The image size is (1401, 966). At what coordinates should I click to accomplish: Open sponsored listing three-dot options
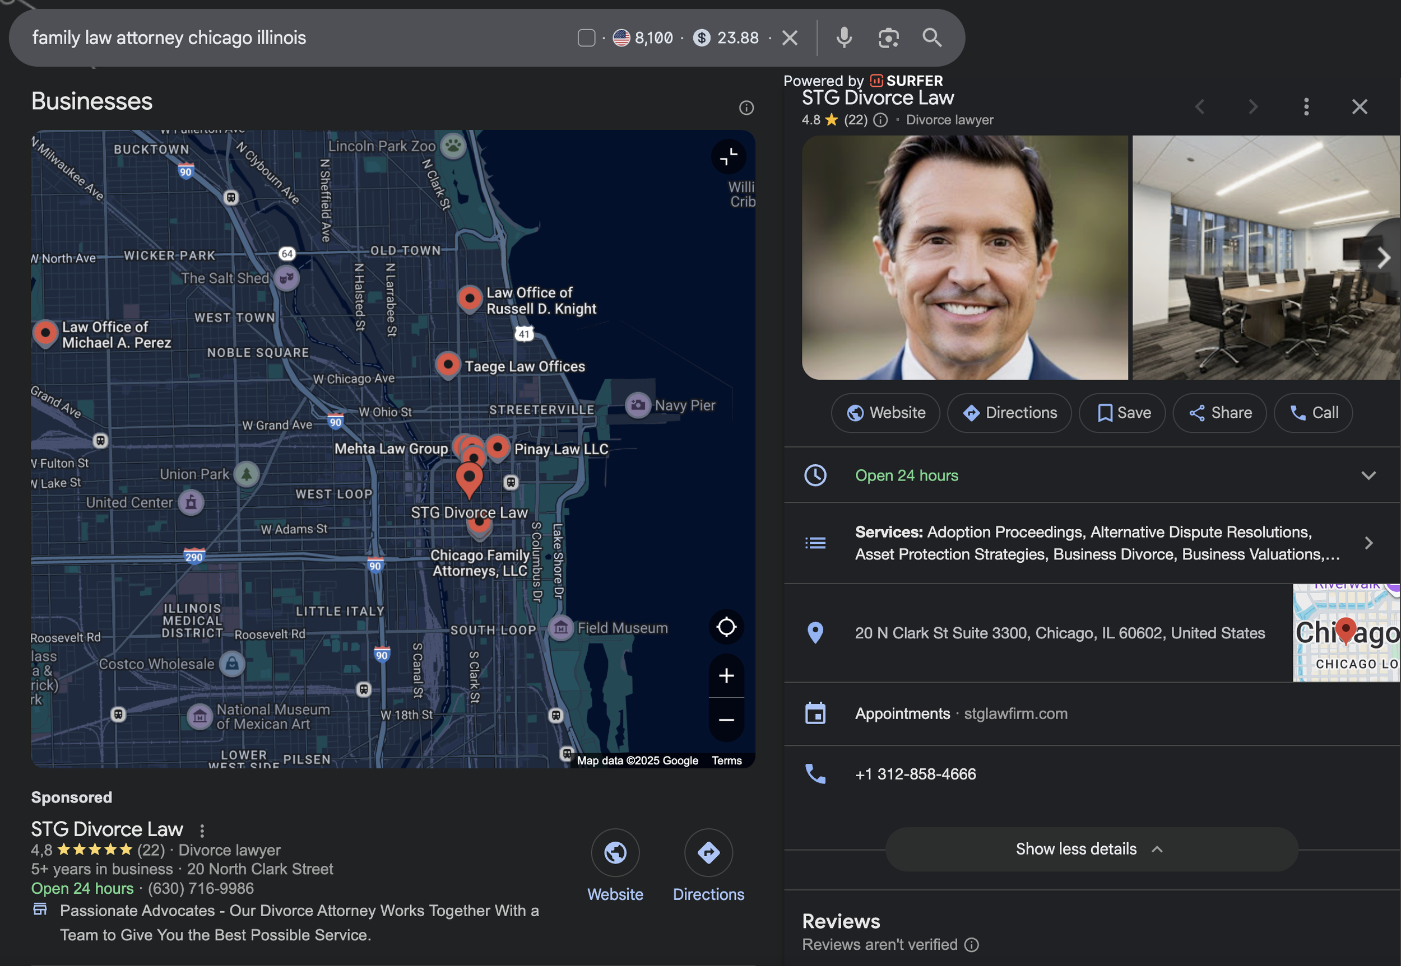pos(202,830)
